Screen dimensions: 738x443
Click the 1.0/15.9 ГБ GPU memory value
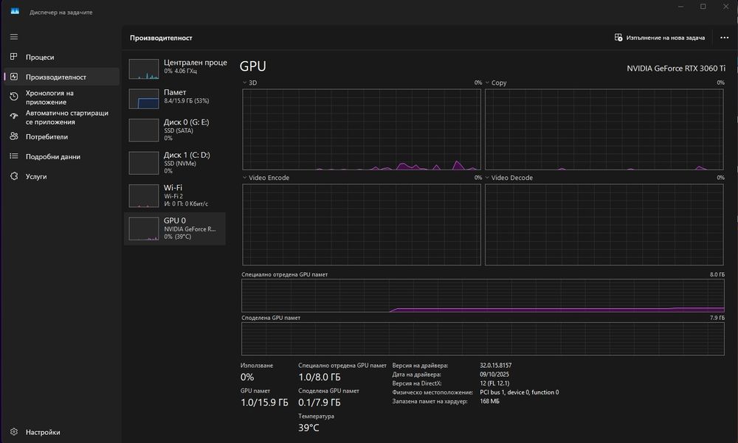(x=264, y=402)
